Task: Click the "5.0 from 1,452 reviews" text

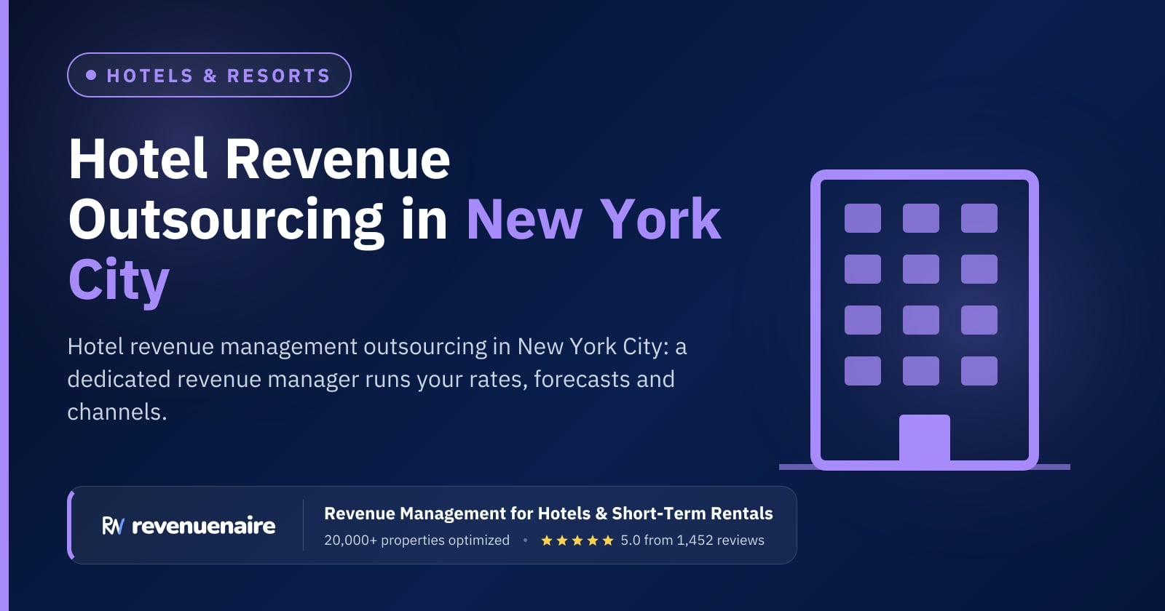Action: point(692,540)
